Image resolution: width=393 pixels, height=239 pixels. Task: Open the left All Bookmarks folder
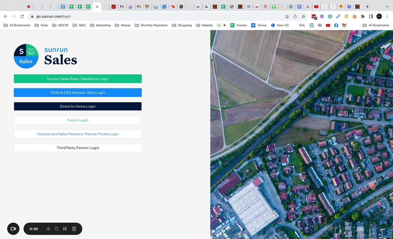[x=17, y=25]
